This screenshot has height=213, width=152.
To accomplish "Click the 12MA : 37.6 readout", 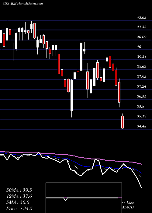I will 19,196.
